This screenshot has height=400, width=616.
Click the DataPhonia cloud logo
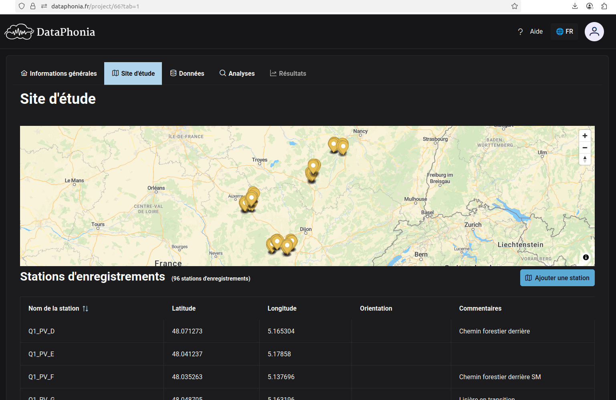(x=19, y=32)
